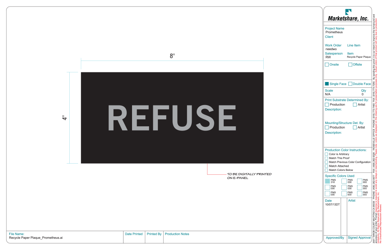Check Color is Arbitrary option
Viewport: 388px width, 251px height.
(326, 154)
